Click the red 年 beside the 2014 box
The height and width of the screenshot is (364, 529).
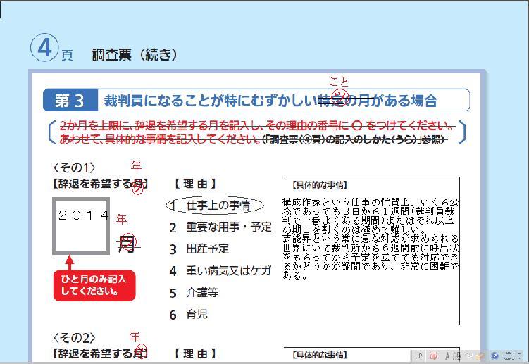[x=121, y=219]
